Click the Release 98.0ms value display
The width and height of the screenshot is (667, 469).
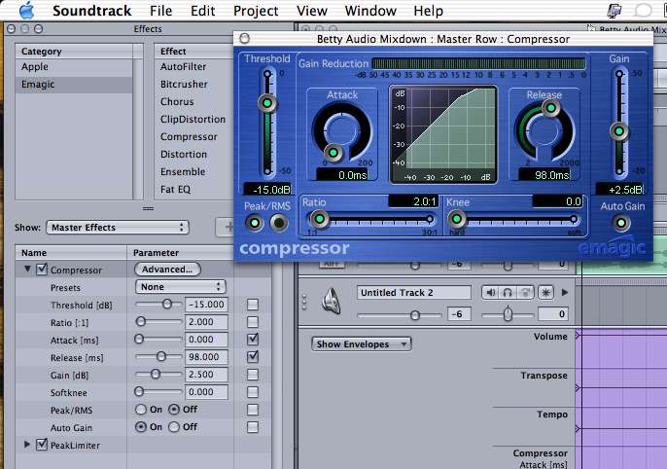coord(544,175)
